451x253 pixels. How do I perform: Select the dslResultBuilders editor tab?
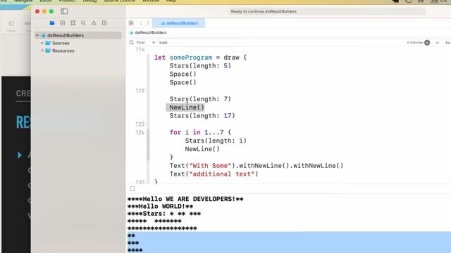click(178, 23)
